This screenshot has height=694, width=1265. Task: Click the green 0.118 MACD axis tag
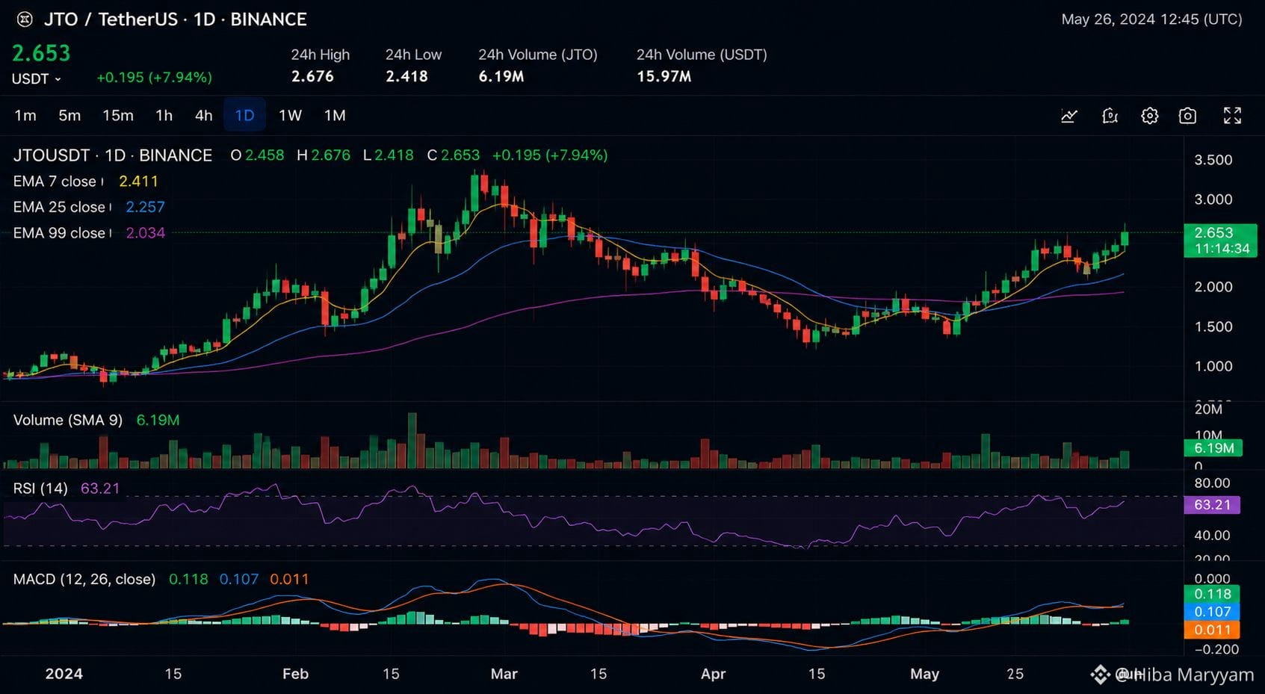[1212, 594]
